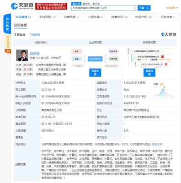Select the 查关系 search tab
This screenshot has width=181, height=183.
[x=96, y=4]
